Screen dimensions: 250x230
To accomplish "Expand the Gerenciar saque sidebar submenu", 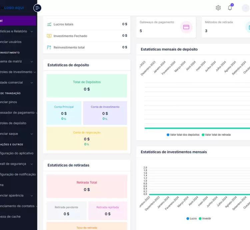I will 32,134.
